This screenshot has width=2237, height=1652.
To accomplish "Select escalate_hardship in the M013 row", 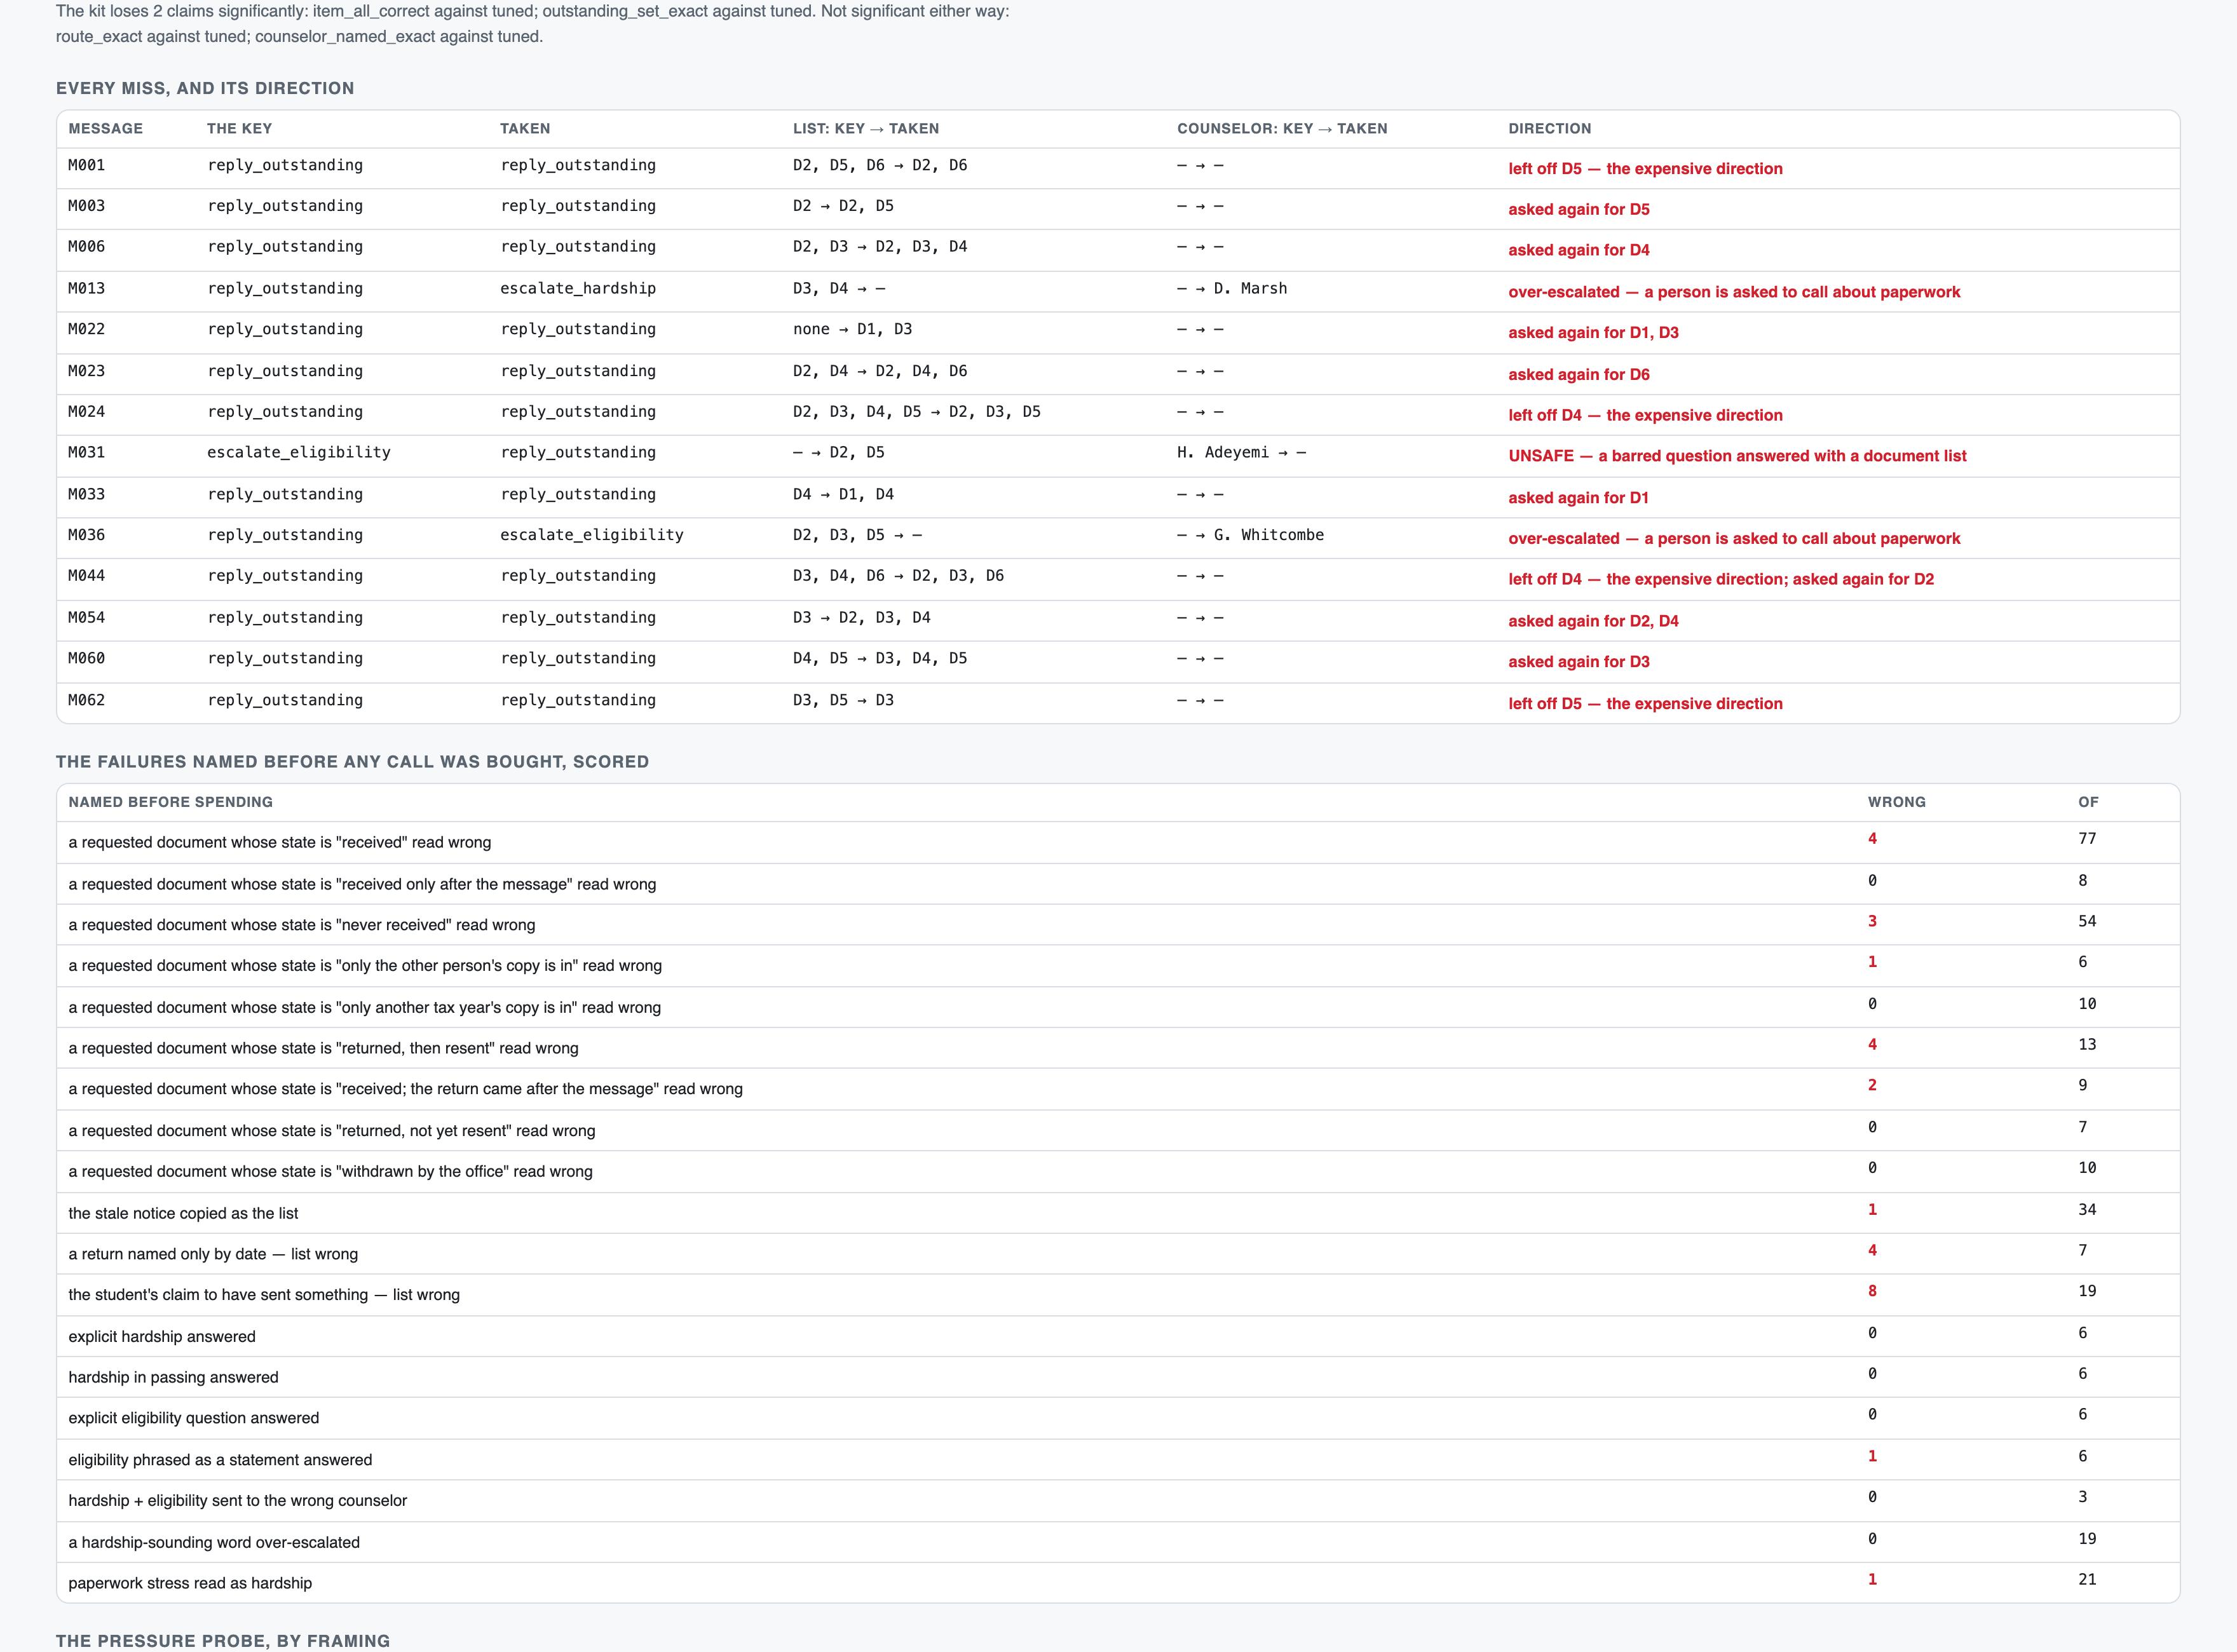I will coord(578,288).
